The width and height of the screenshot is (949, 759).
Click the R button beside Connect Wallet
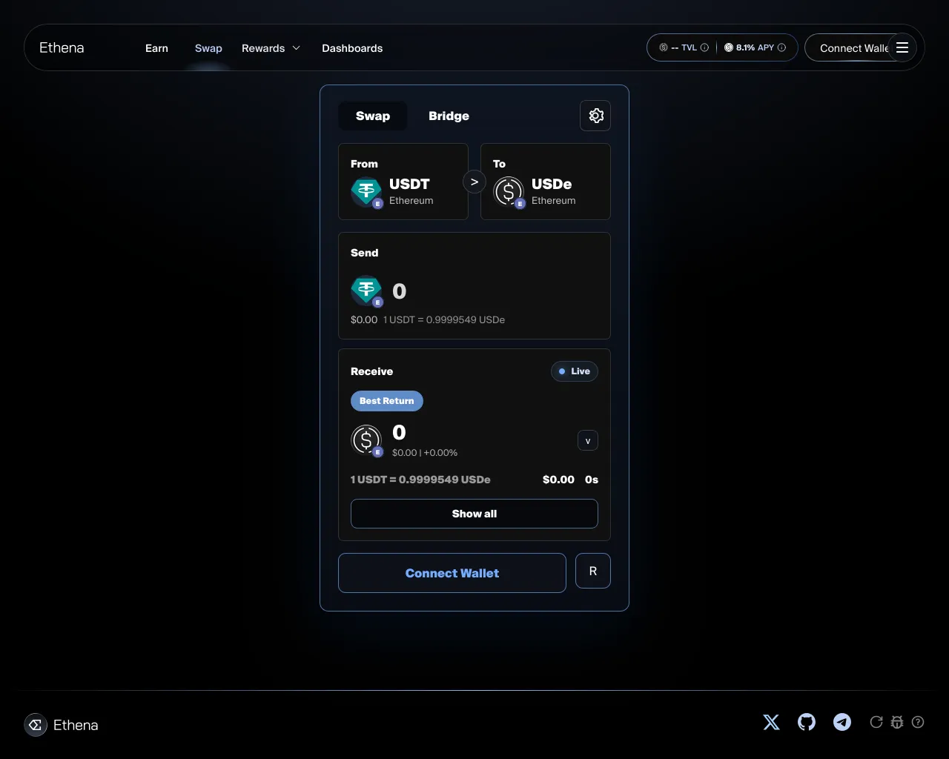(x=593, y=571)
